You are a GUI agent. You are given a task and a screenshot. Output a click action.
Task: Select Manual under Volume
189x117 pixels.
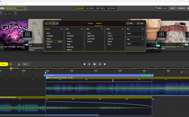pos(49,47)
